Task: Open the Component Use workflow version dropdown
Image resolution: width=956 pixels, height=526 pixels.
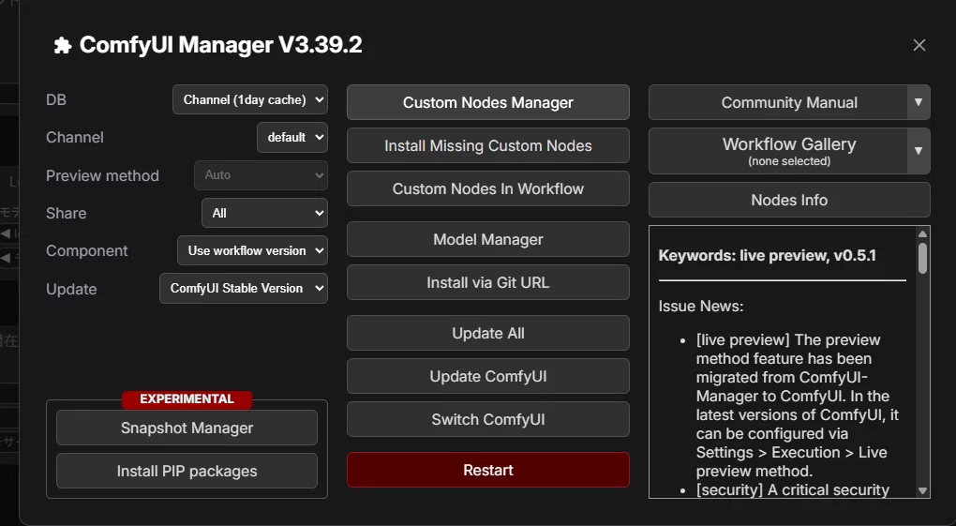Action: tap(252, 250)
